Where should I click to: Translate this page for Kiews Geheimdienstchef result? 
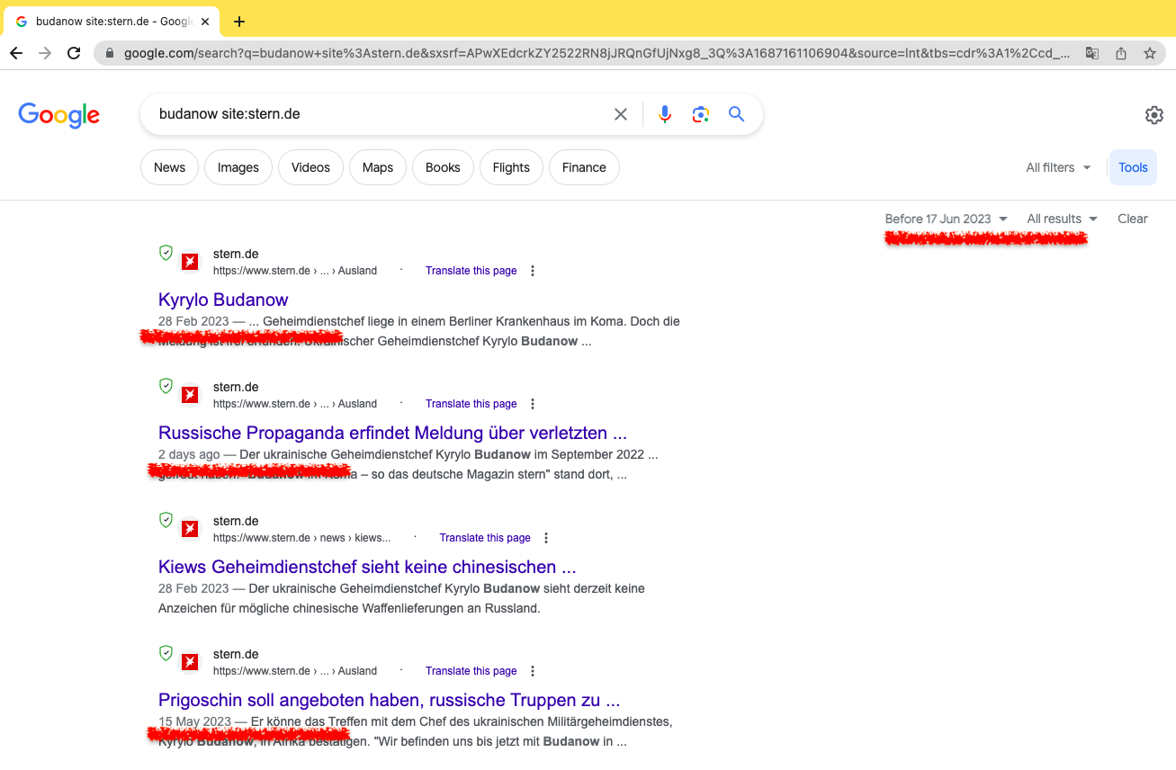pos(485,538)
